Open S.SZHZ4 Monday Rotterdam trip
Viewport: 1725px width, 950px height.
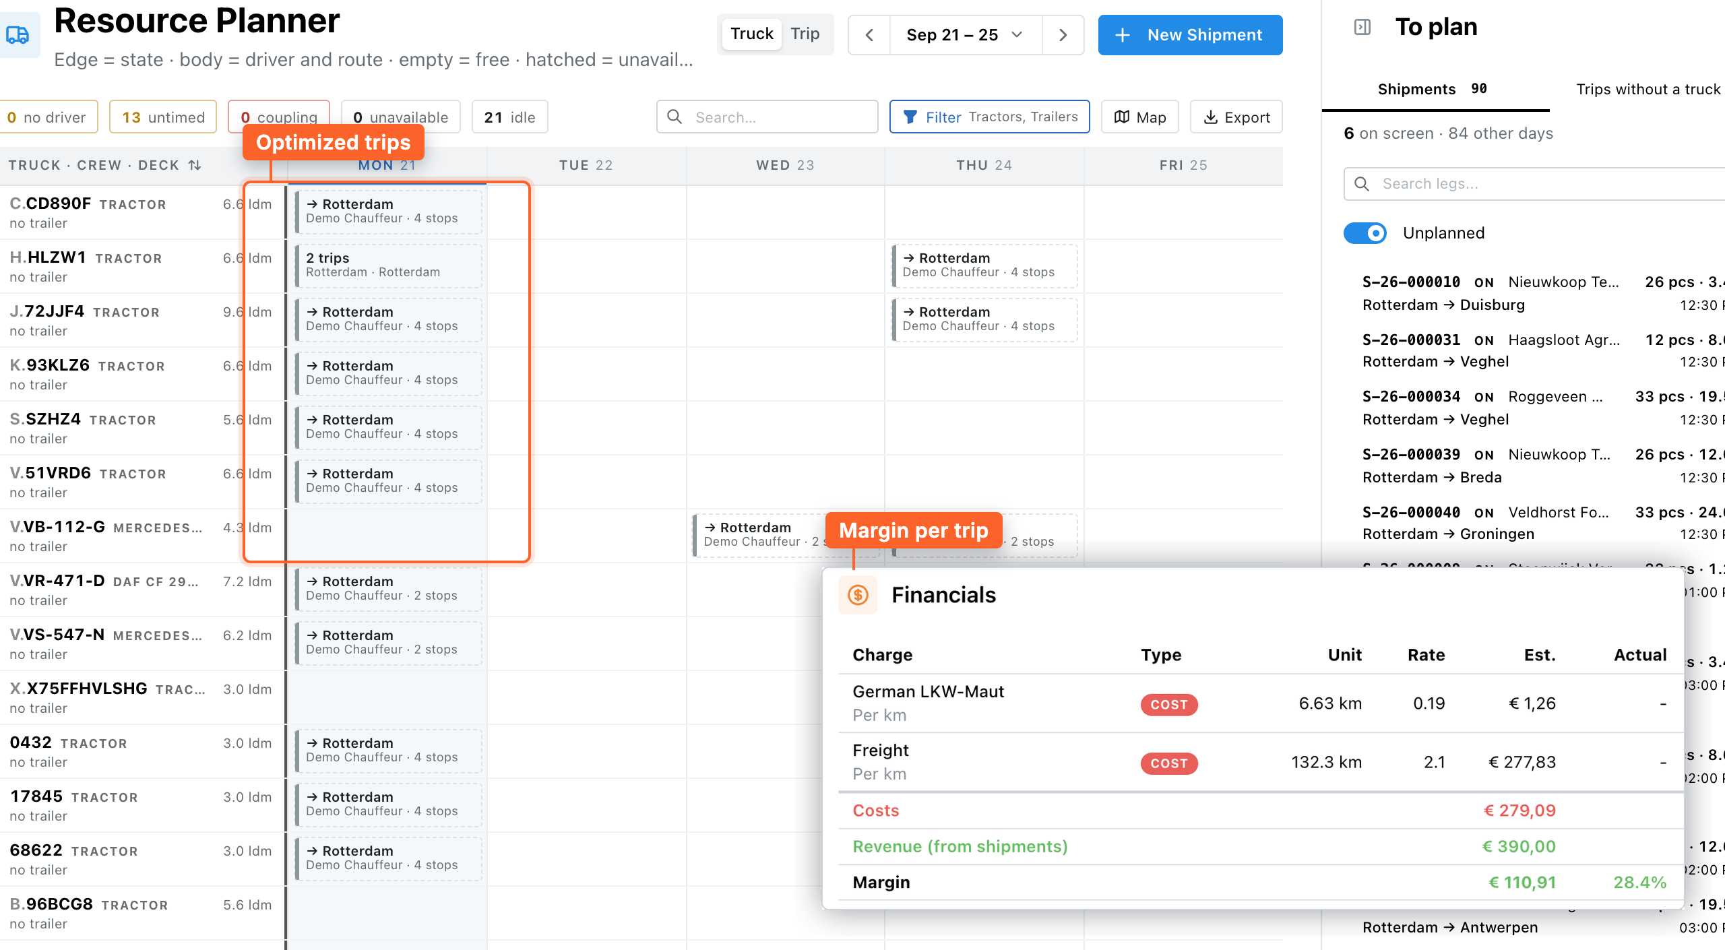(x=389, y=427)
